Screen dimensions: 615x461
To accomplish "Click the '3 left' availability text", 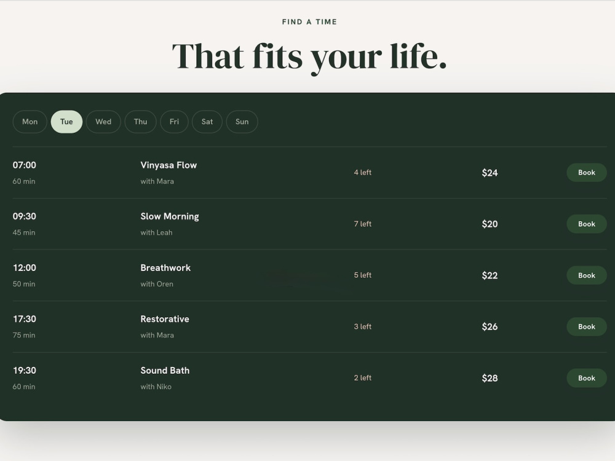I will [x=362, y=326].
